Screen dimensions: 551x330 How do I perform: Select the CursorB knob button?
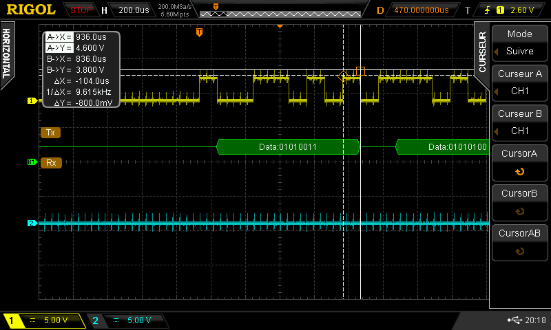click(x=519, y=202)
